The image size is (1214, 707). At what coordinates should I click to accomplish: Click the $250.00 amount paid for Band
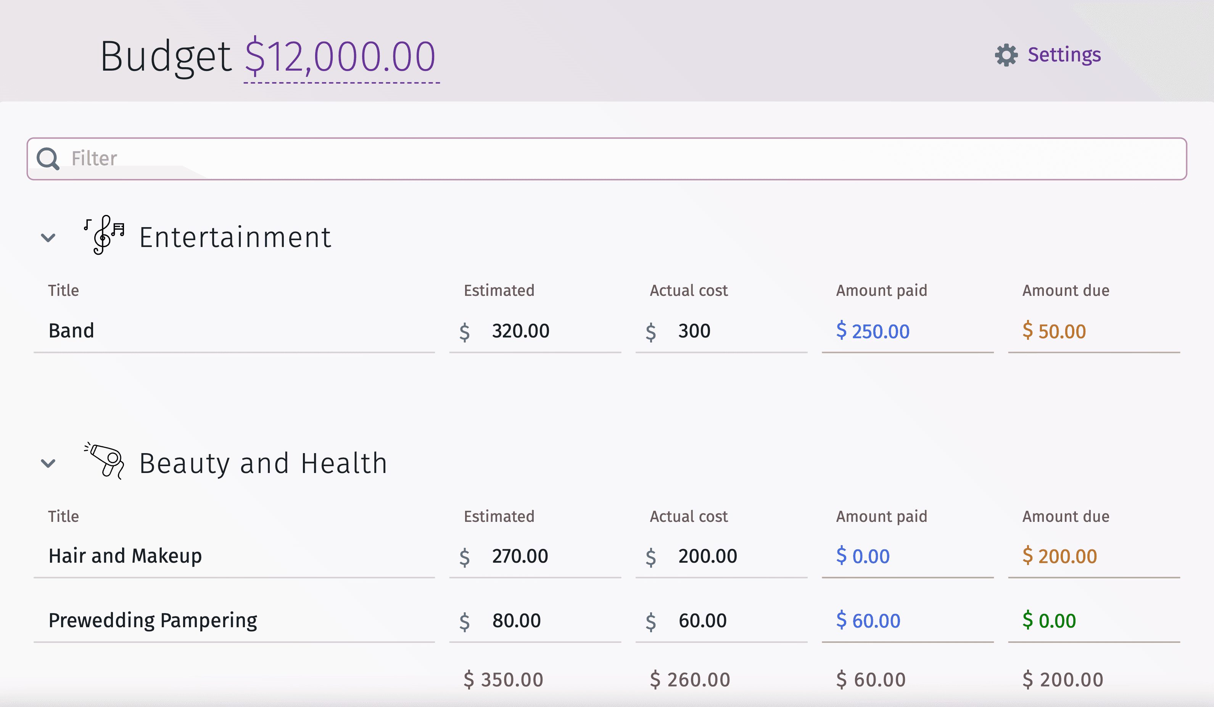click(873, 329)
